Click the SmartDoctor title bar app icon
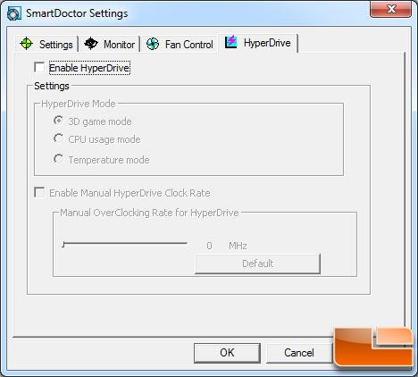Image resolution: width=418 pixels, height=377 pixels. (x=13, y=13)
